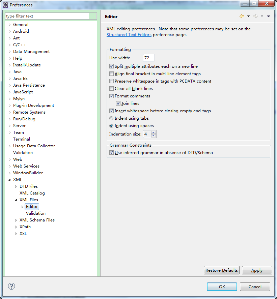Click the back navigation arrow icon
This screenshot has width=277, height=299.
pos(242,16)
